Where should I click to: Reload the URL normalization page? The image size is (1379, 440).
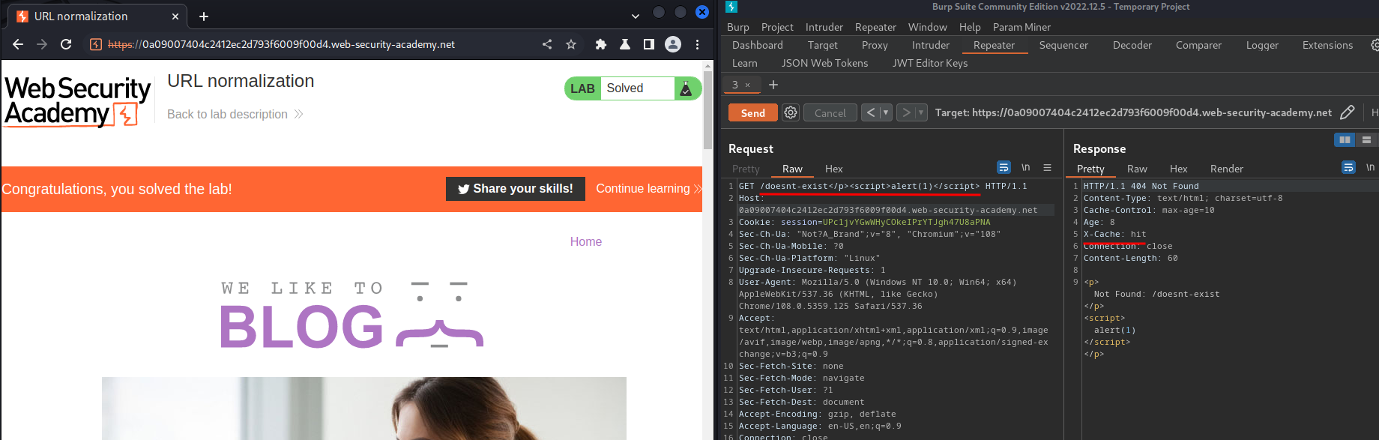[x=66, y=44]
